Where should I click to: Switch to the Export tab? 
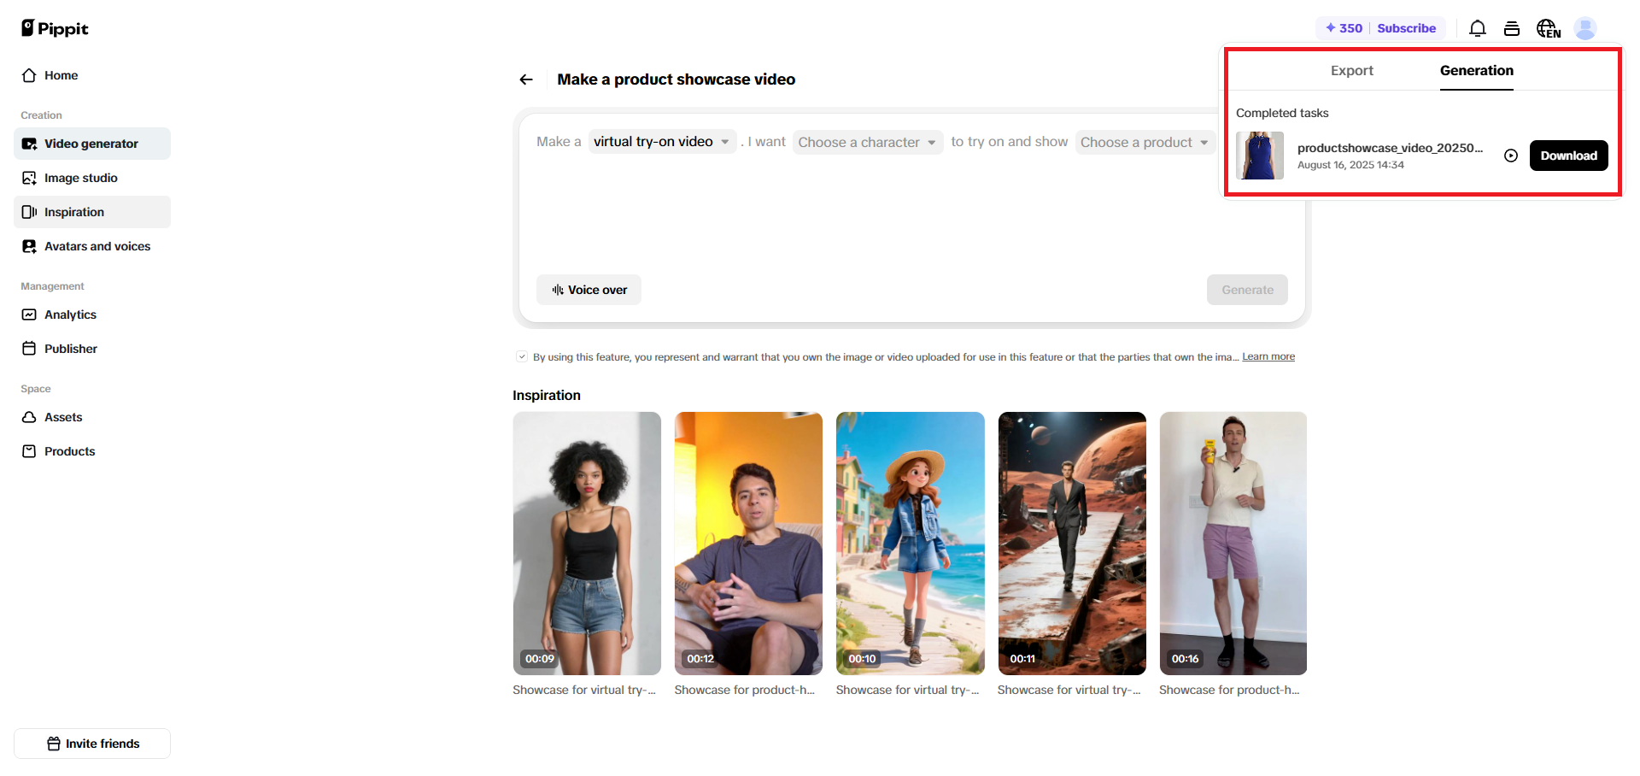tap(1351, 71)
